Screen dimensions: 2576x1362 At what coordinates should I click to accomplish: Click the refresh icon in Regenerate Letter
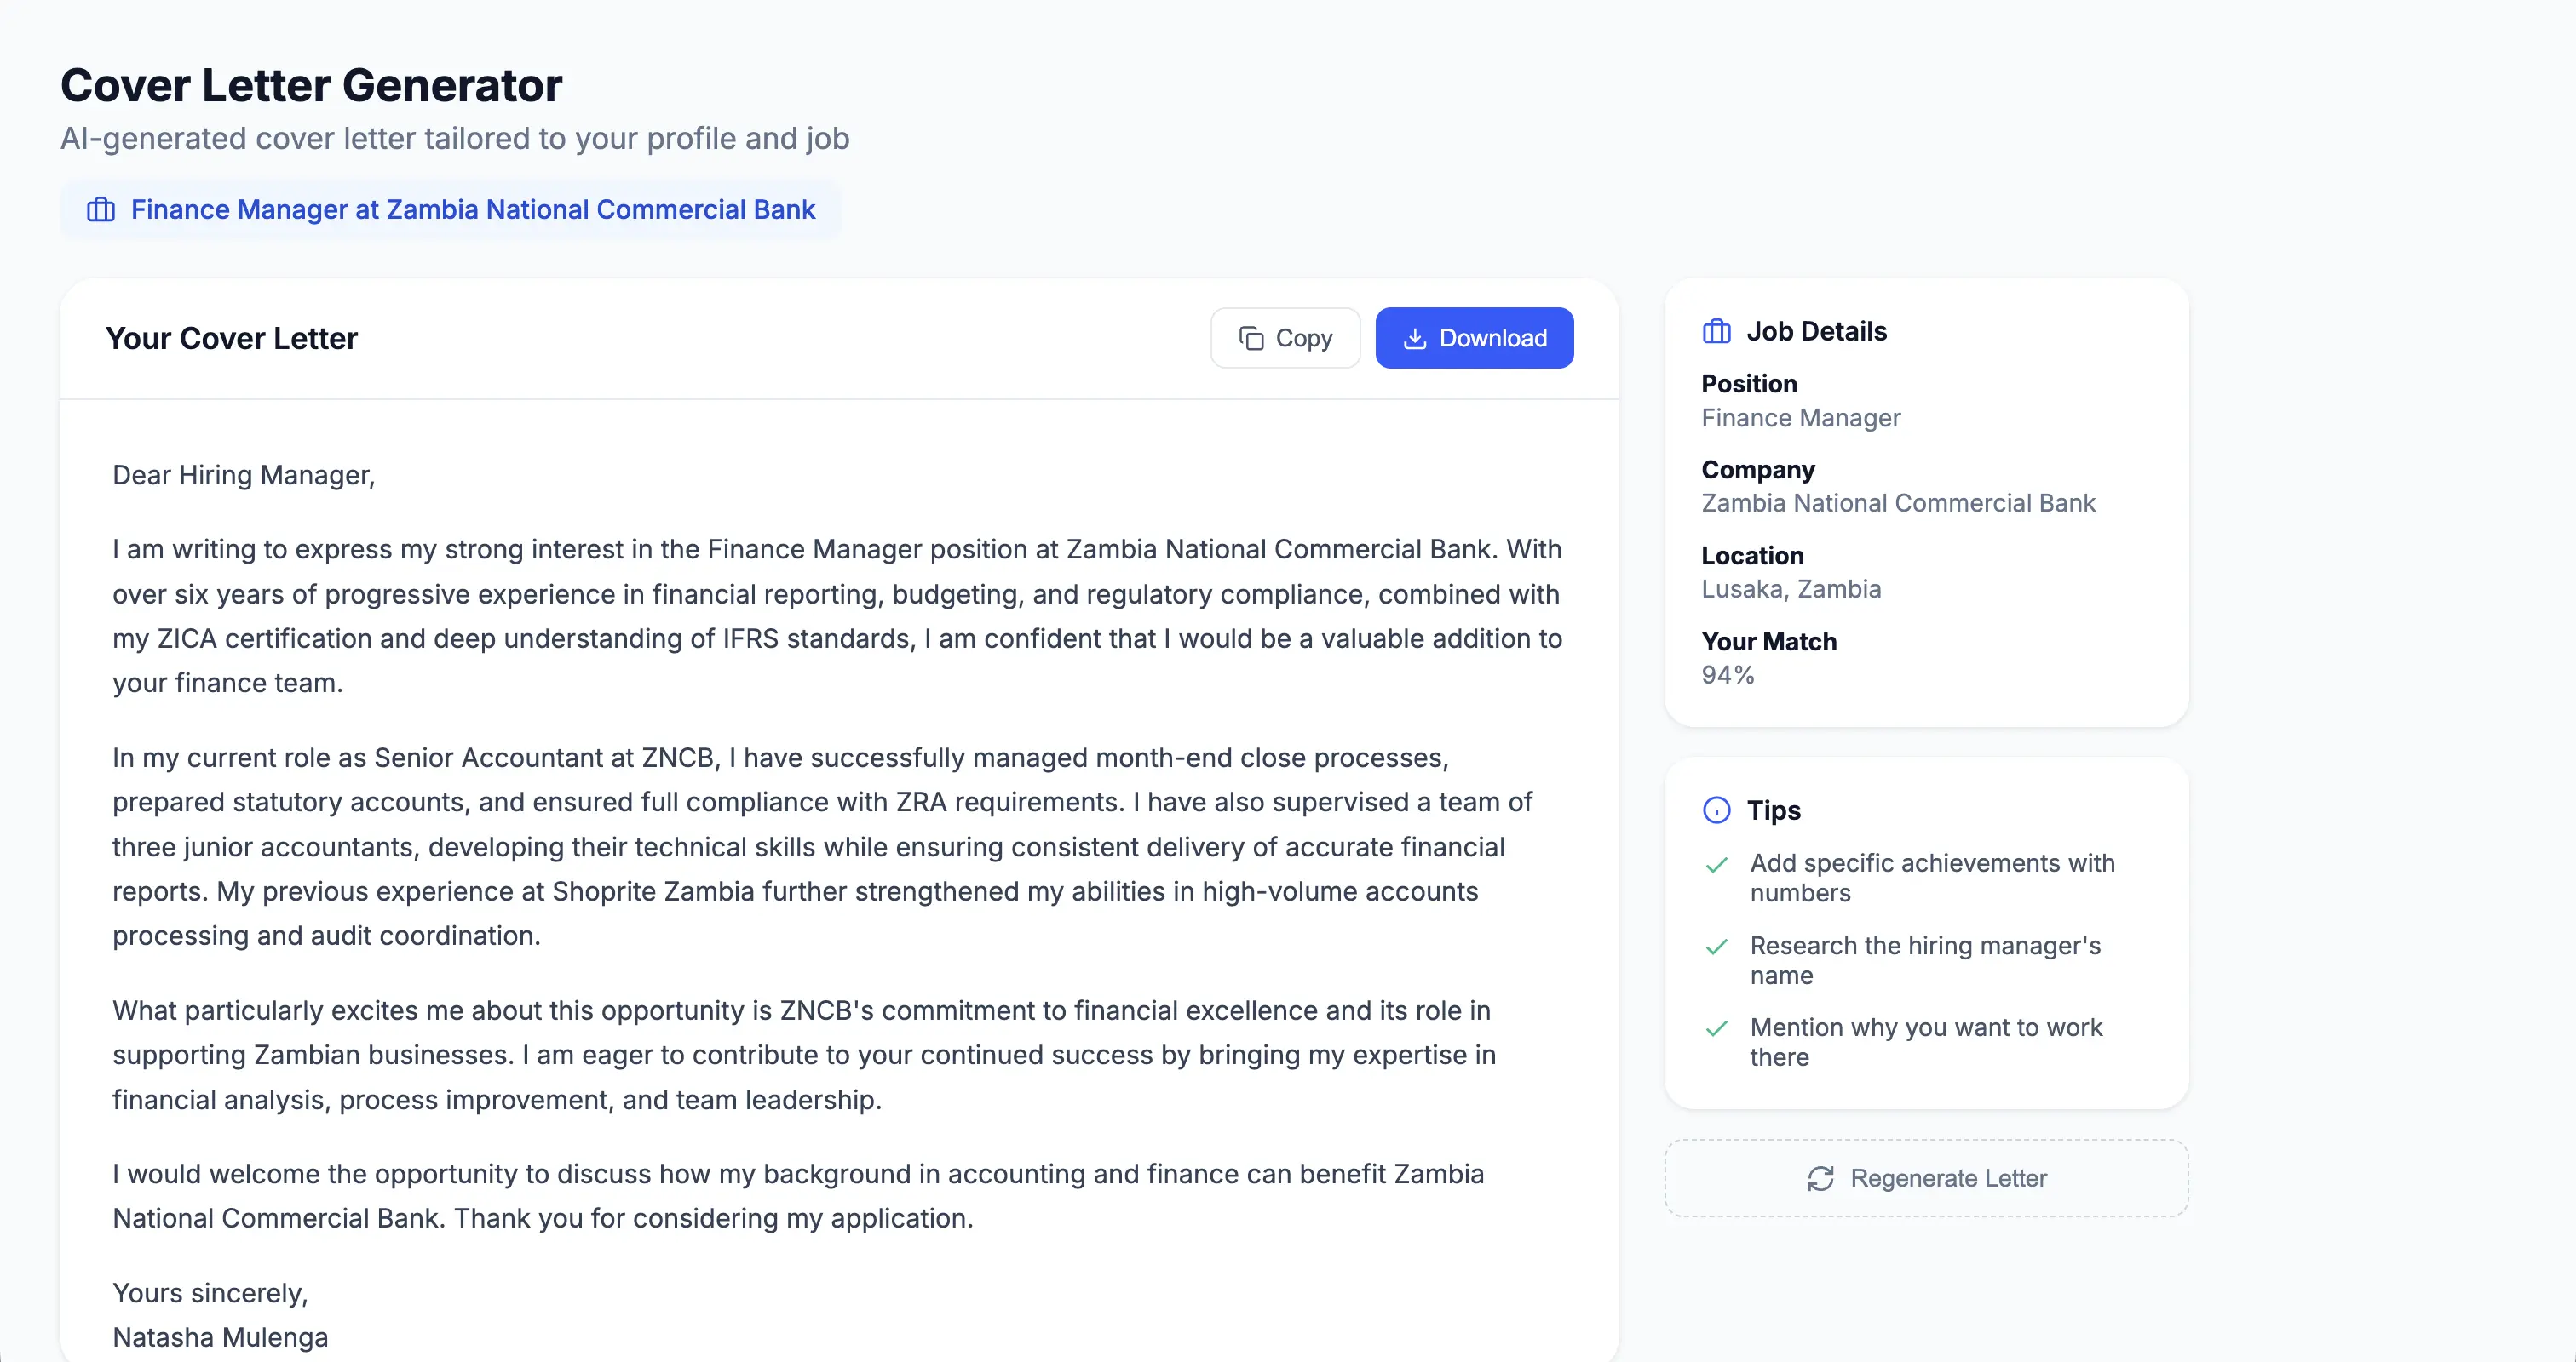click(x=1820, y=1179)
